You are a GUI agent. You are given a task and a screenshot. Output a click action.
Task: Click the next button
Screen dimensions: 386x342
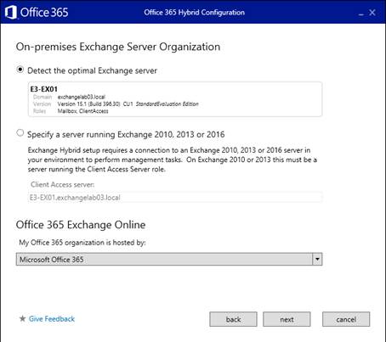pyautogui.click(x=287, y=319)
